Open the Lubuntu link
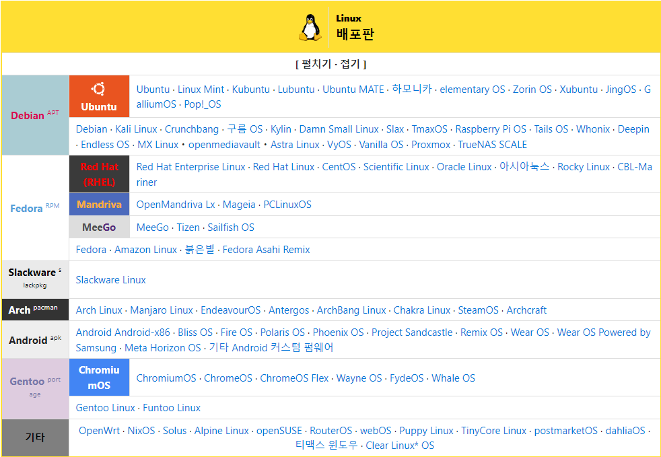 tap(296, 90)
